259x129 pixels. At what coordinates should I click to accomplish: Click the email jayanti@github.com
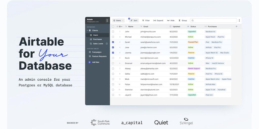click(x=149, y=95)
